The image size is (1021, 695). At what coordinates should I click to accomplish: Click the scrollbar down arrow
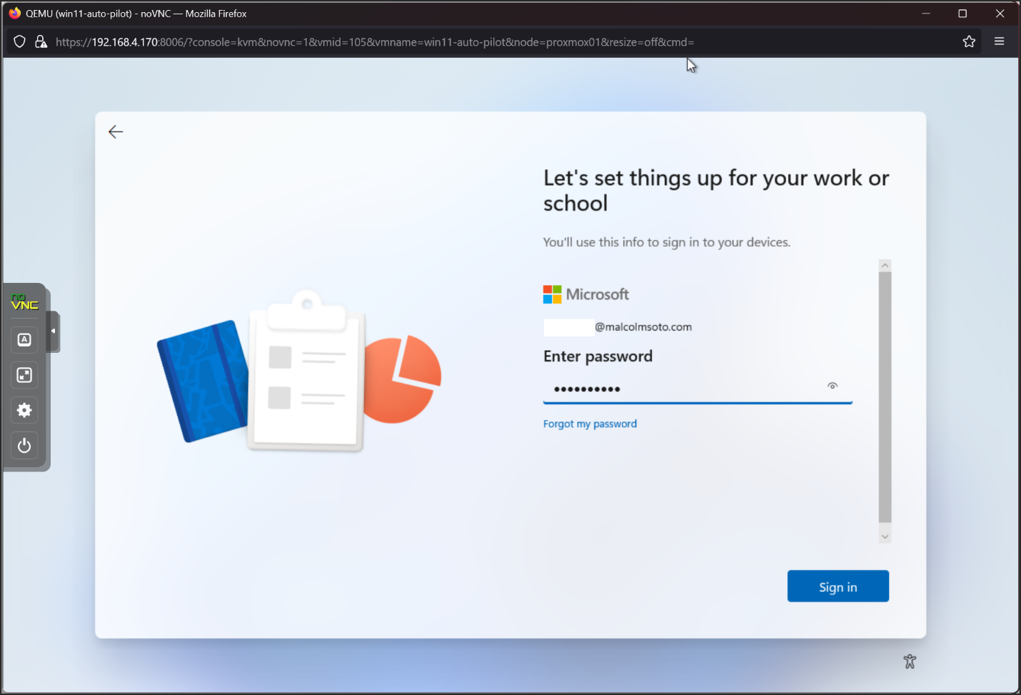[885, 536]
